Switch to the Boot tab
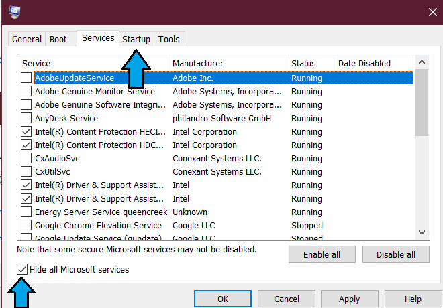The width and height of the screenshot is (443, 308). coord(58,39)
